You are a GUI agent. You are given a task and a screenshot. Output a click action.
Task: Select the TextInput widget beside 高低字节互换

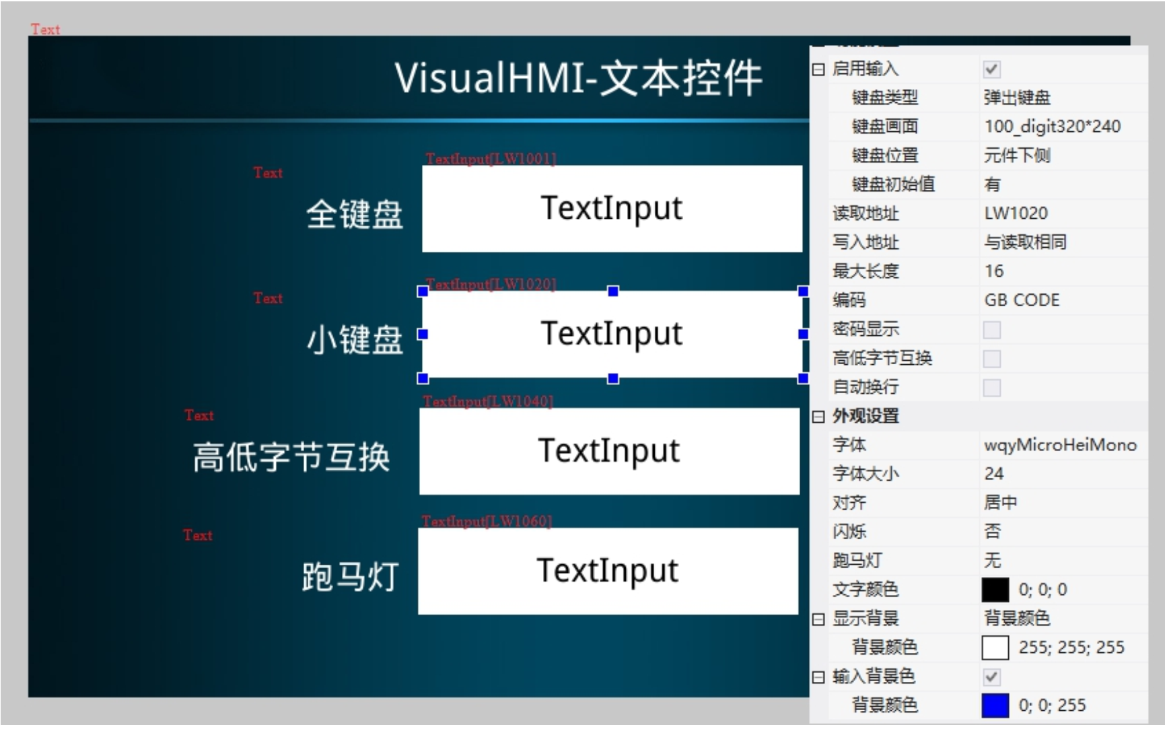click(x=609, y=451)
